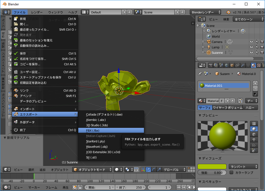Select the monkey preview type
The width and height of the screenshot is (265, 191).
point(254,140)
